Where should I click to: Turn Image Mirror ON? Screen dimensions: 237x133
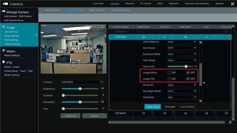pyautogui.click(x=169, y=73)
